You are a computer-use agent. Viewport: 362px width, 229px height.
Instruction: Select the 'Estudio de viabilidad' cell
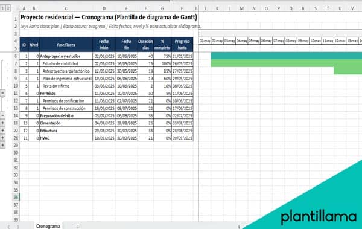pos(66,63)
